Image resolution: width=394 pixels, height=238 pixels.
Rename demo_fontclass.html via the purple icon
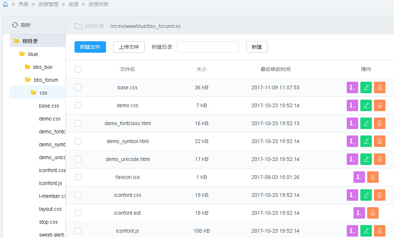[352, 123]
